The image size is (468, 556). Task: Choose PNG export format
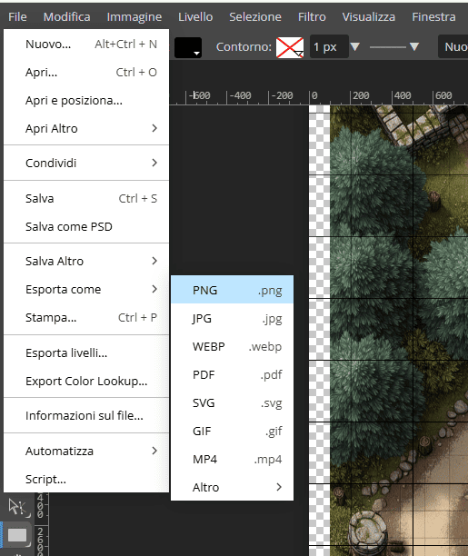point(232,290)
